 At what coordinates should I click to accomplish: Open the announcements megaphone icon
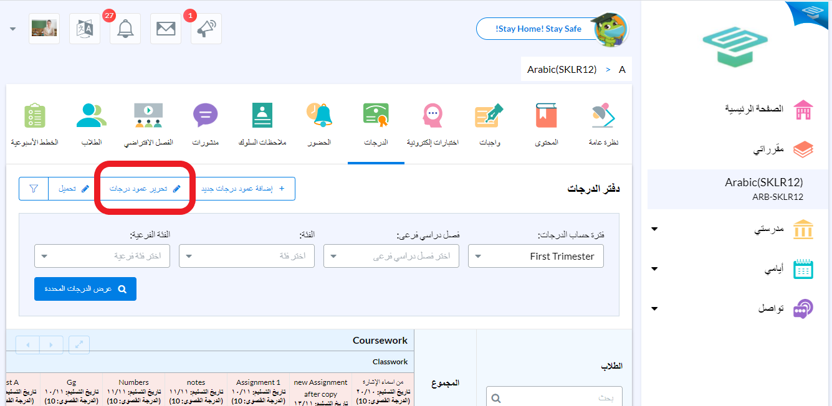point(206,29)
